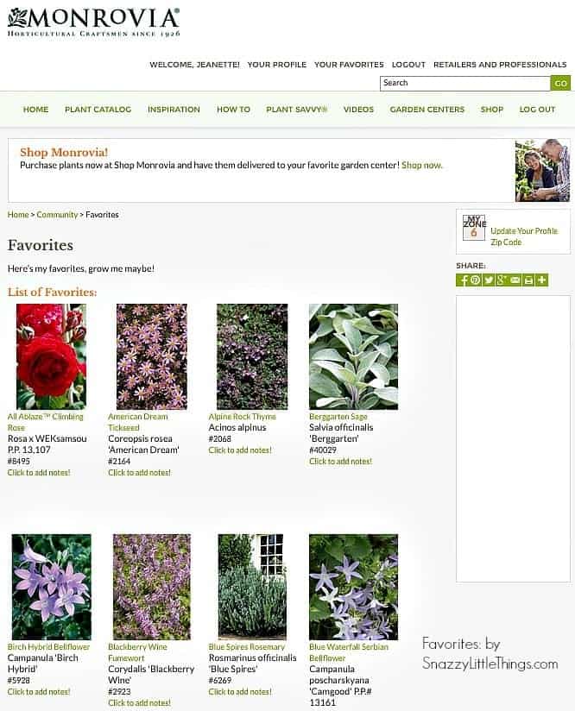Click the text 'Rosa x WEKsamsou'
This screenshot has width=575, height=711.
[47, 438]
